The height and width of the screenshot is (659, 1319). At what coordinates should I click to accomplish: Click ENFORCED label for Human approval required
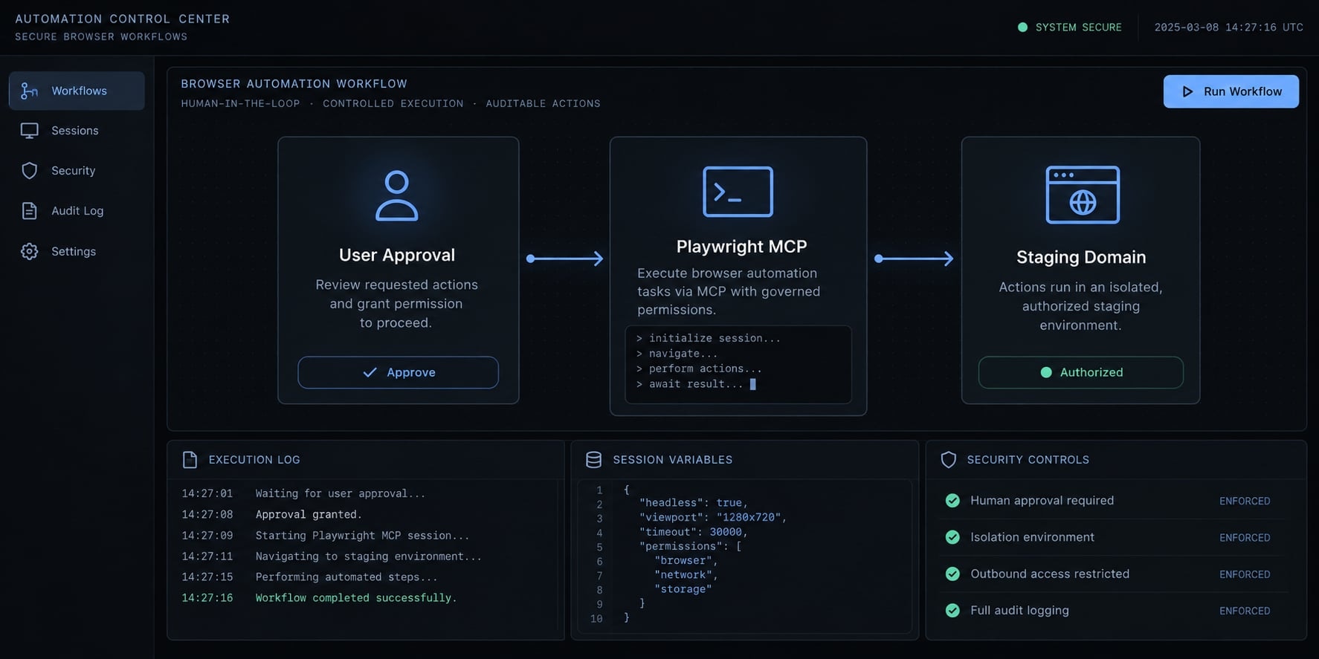point(1245,501)
